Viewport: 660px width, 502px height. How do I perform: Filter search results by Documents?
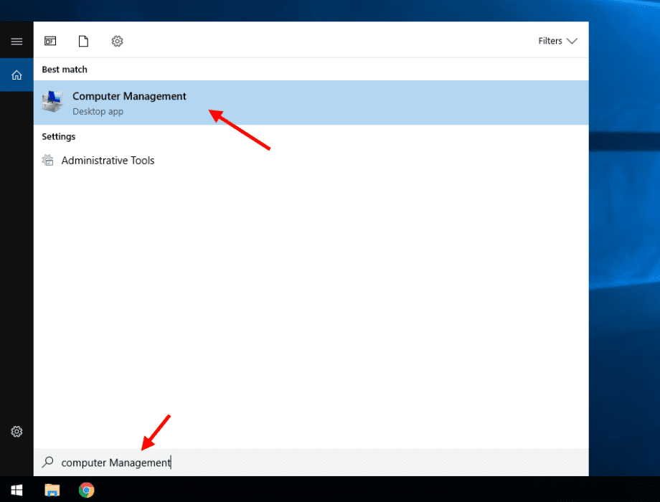click(83, 41)
